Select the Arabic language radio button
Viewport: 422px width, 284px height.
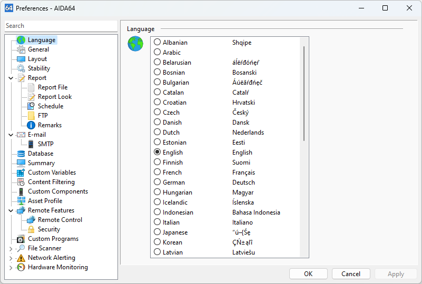(x=157, y=52)
